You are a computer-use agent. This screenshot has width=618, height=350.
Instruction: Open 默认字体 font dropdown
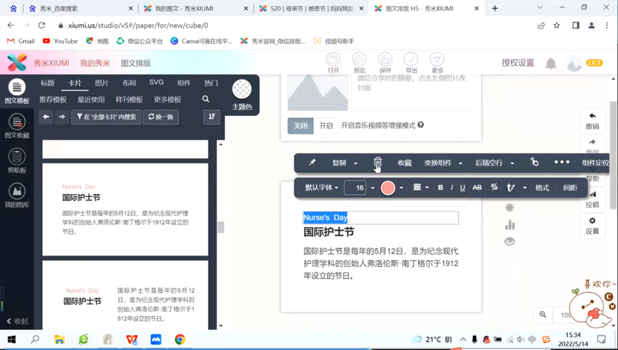point(321,188)
